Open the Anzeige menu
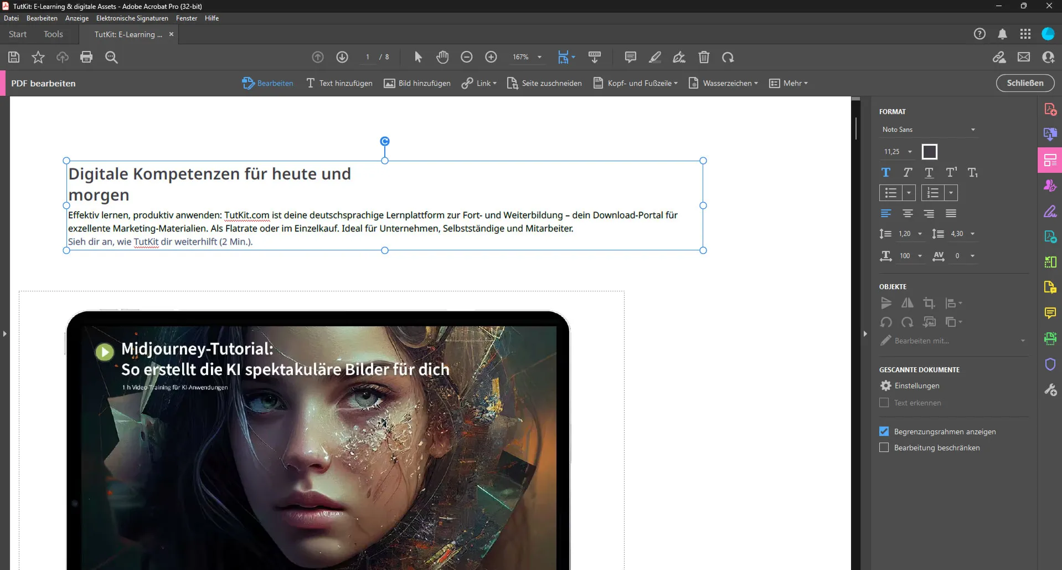The image size is (1062, 570). 77,18
